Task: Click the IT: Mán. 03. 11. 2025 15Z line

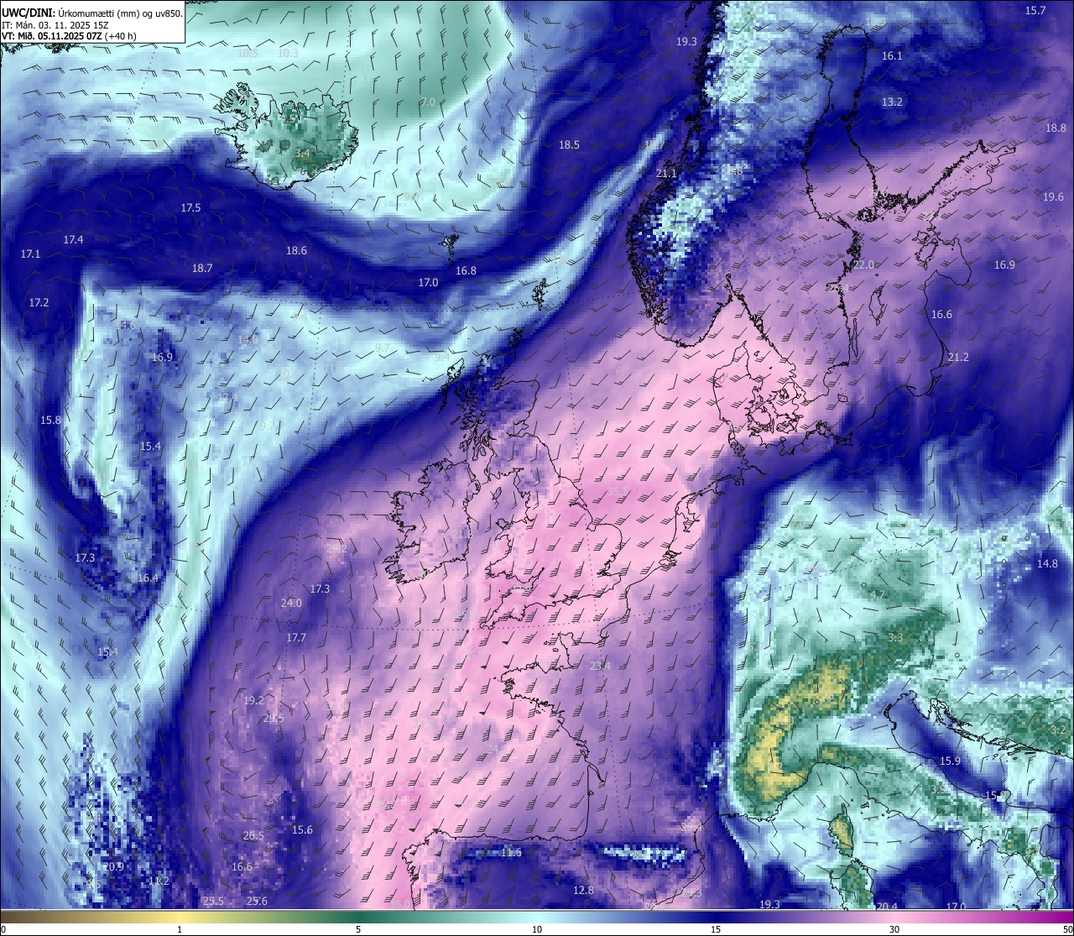Action: pyautogui.click(x=55, y=25)
